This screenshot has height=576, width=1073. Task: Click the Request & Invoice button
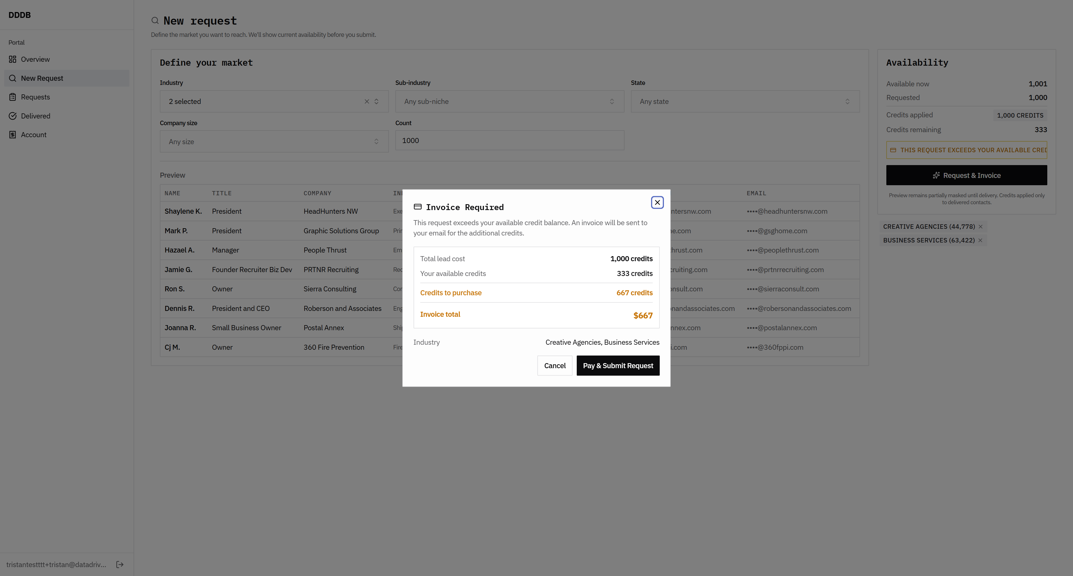click(x=966, y=175)
